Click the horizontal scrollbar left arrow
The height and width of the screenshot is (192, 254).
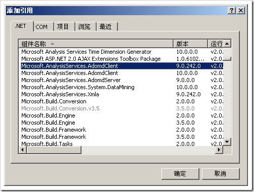pyautogui.click(x=22, y=150)
